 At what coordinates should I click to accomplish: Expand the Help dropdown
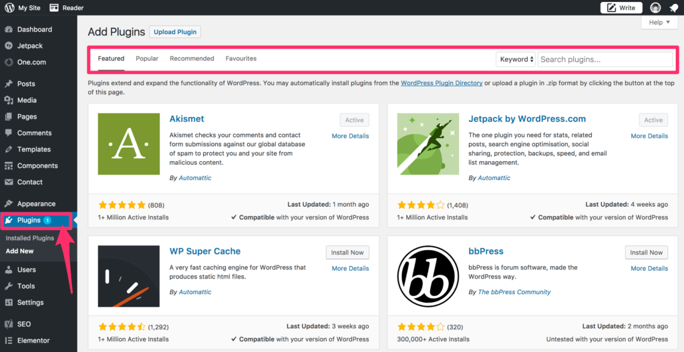pos(659,22)
